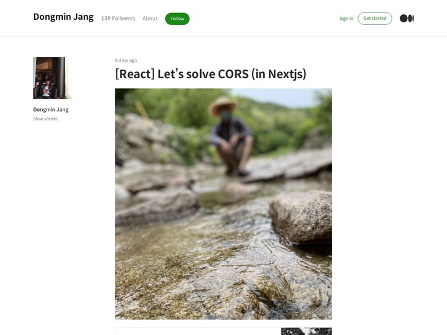Click the Slow starter bio text
The height and width of the screenshot is (335, 447).
[x=46, y=118]
